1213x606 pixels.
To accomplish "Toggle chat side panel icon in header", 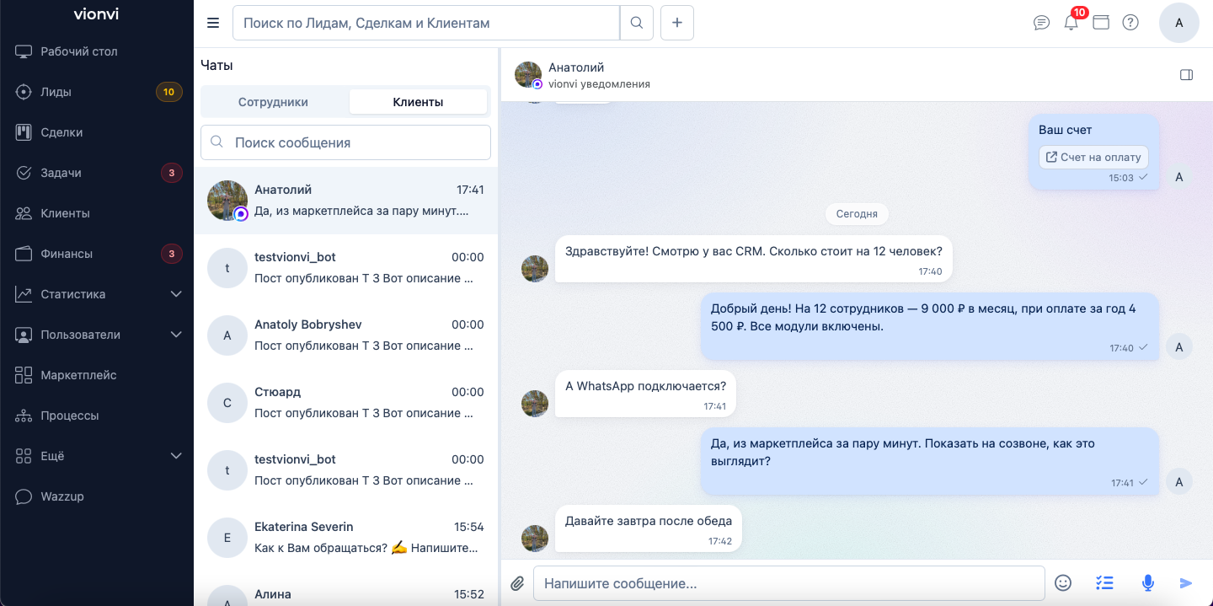I will pos(1186,75).
